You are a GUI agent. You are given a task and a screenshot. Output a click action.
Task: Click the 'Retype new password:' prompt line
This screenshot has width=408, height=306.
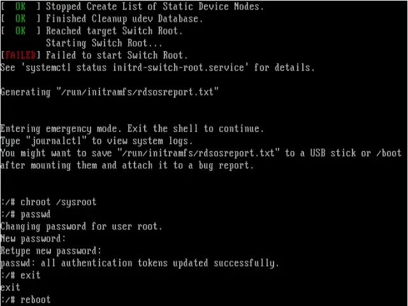point(51,251)
